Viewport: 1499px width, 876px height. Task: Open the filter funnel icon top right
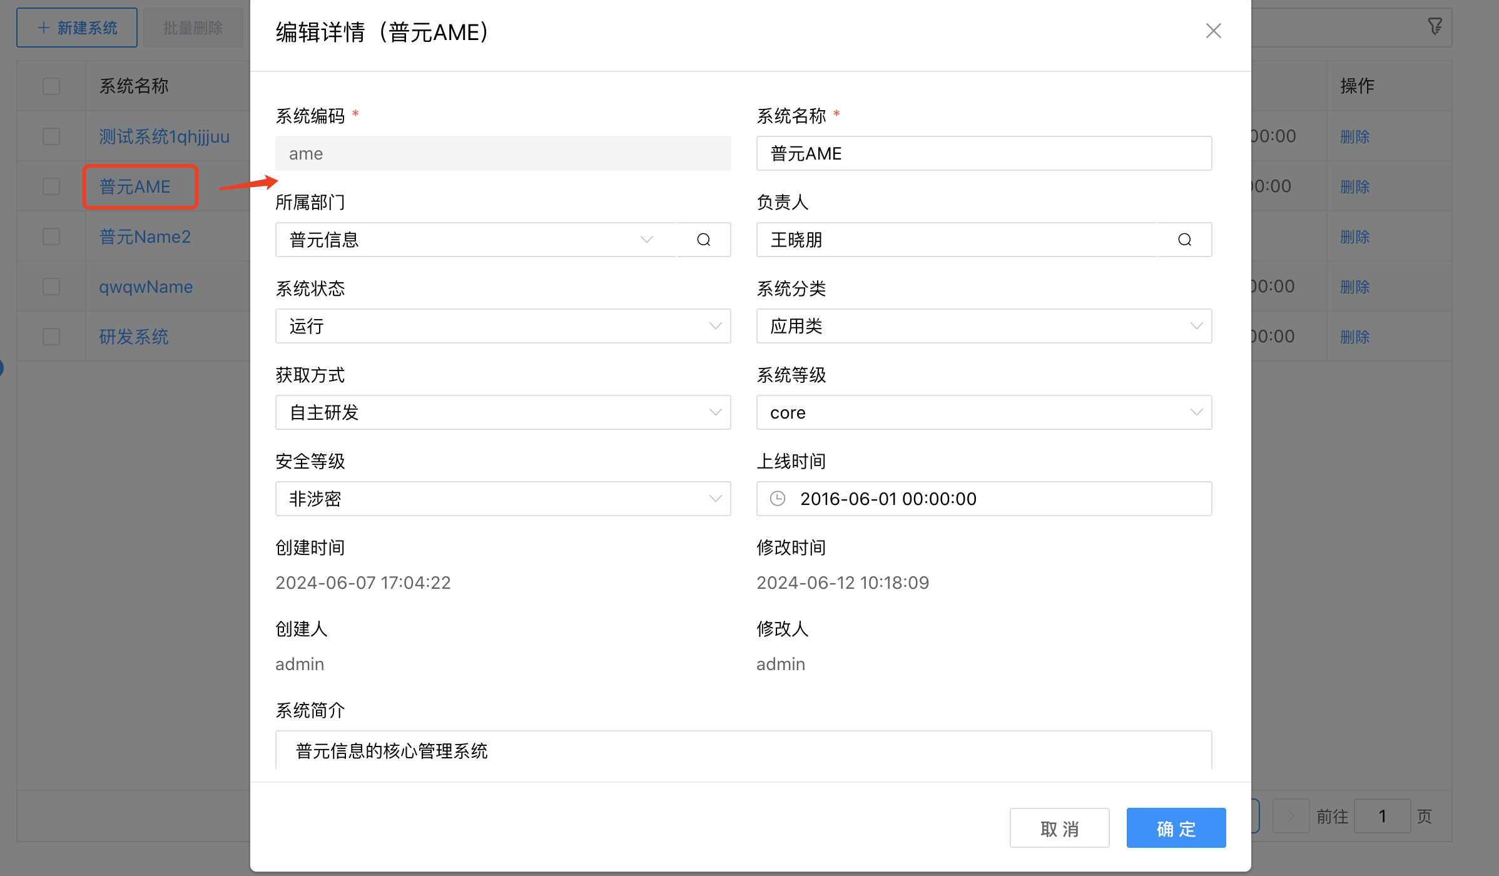(1435, 26)
